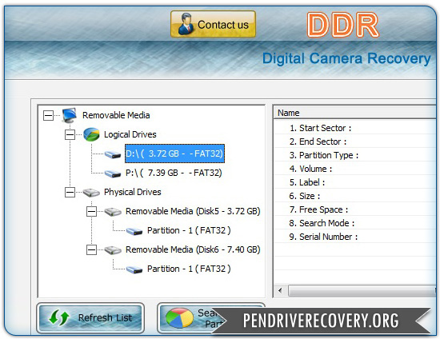Viewport: 440px width, 339px height.
Task: Click the Physical Drives hard disk icon
Action: click(91, 193)
